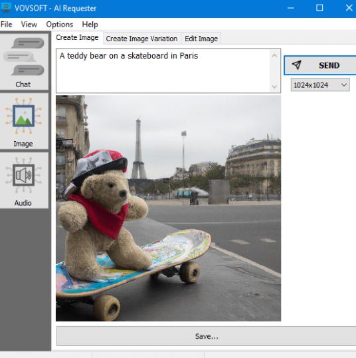Open the Help menu
The width and height of the screenshot is (356, 358).
[x=90, y=25]
